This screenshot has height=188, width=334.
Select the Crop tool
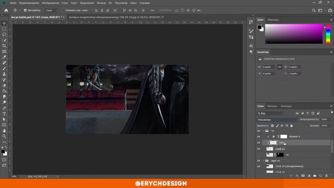pos(4,46)
